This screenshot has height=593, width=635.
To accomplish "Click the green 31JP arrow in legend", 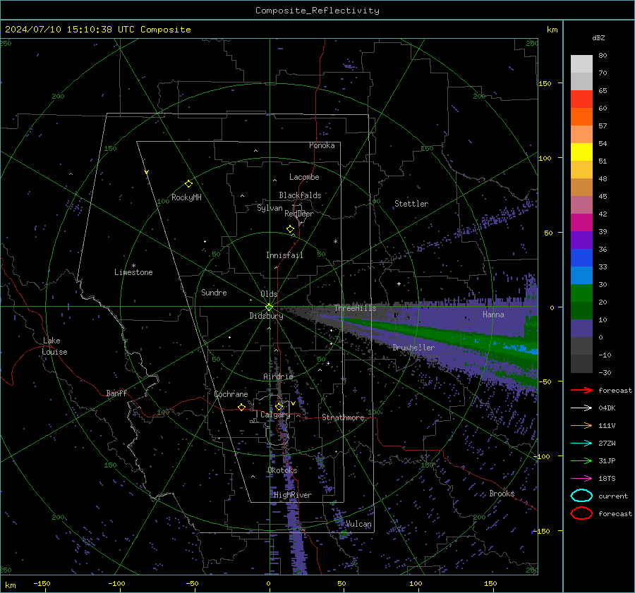I will point(581,460).
